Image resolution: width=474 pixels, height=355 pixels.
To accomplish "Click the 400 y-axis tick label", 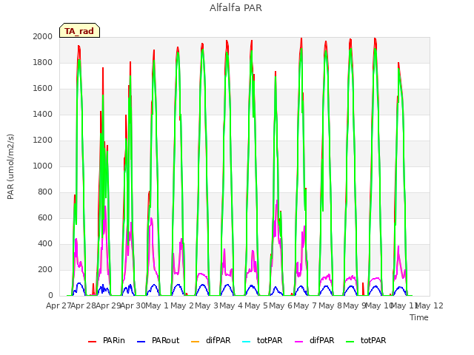I will pyautogui.click(x=45, y=243).
